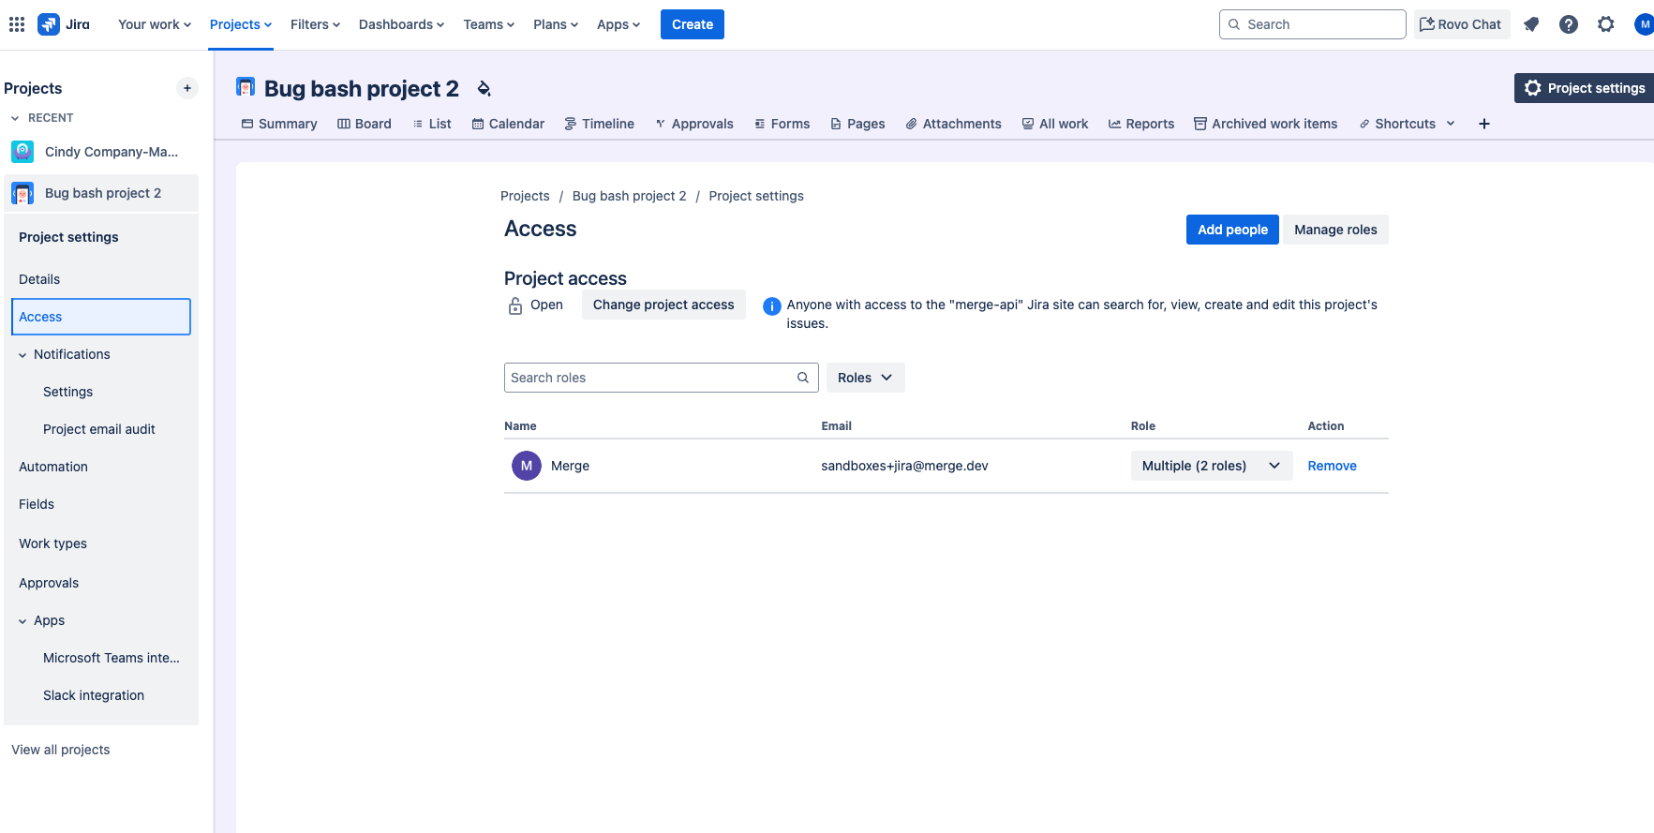Switch to the Approvals tab
Image resolution: width=1654 pixels, height=833 pixels.
[693, 124]
